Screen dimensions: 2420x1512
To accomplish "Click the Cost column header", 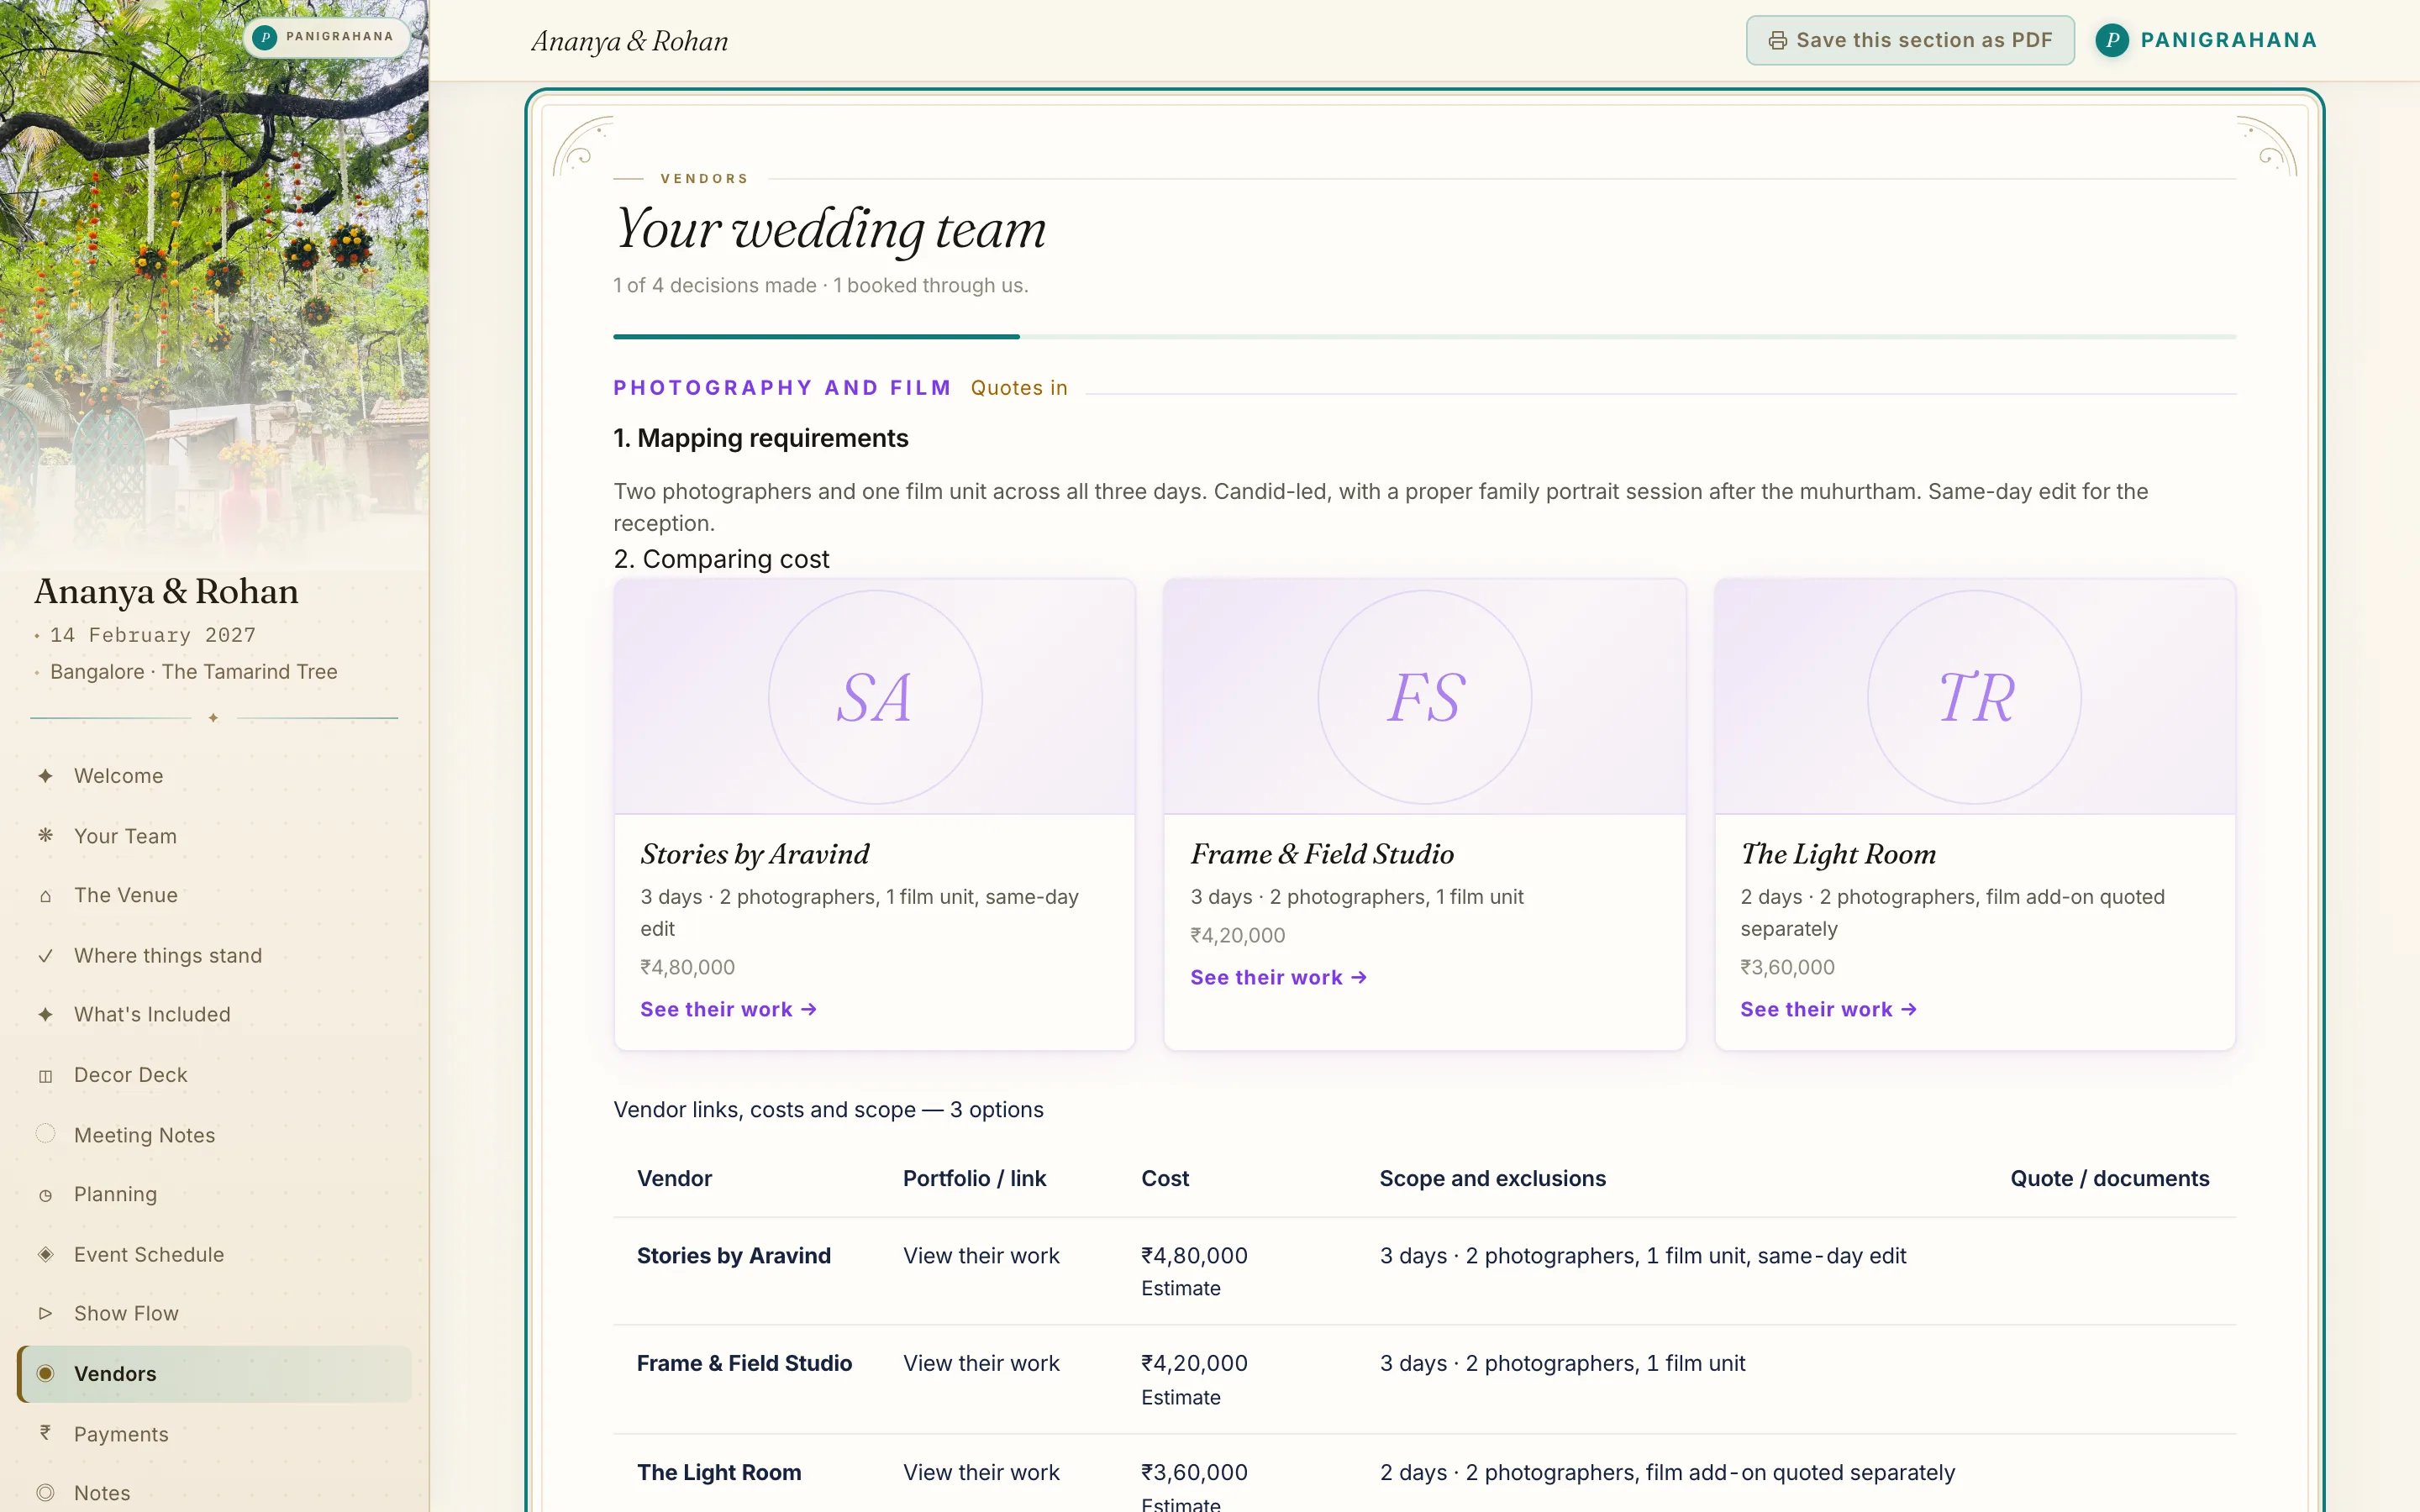I will click(1165, 1179).
